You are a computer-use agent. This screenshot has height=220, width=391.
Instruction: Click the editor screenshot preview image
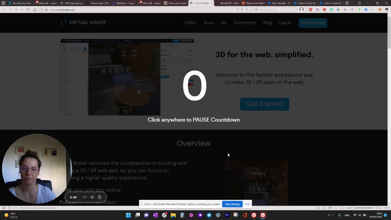pos(127,77)
